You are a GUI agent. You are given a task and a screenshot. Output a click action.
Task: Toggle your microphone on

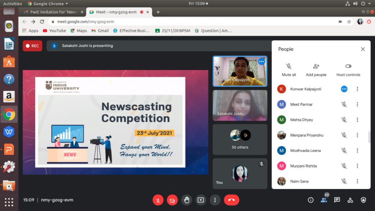click(x=158, y=200)
